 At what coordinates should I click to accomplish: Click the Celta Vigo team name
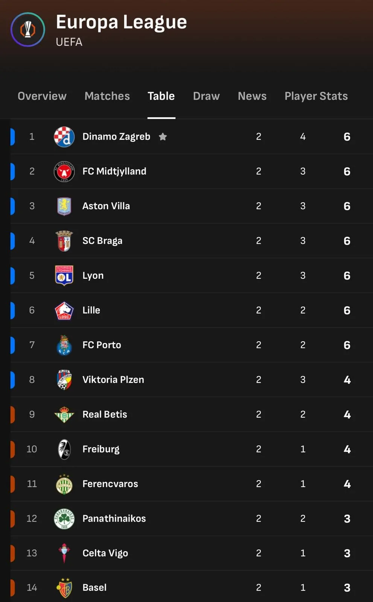tap(105, 553)
